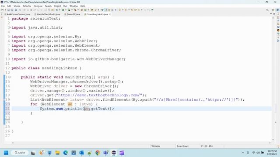Open the File menu
The image size is (280, 157).
tap(3, 6)
